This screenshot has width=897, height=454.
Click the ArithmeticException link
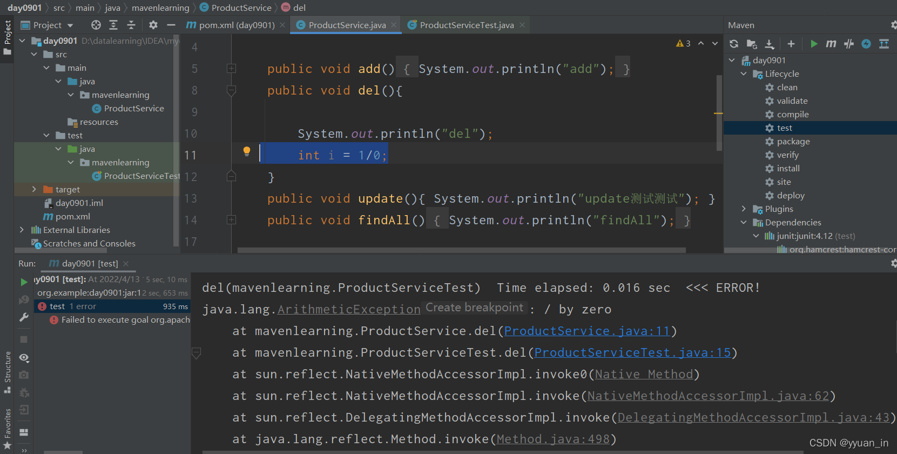pos(349,309)
